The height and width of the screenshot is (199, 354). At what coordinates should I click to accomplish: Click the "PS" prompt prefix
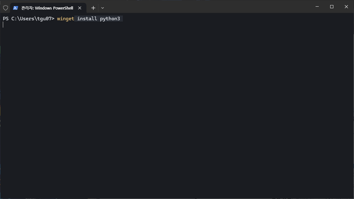point(6,19)
